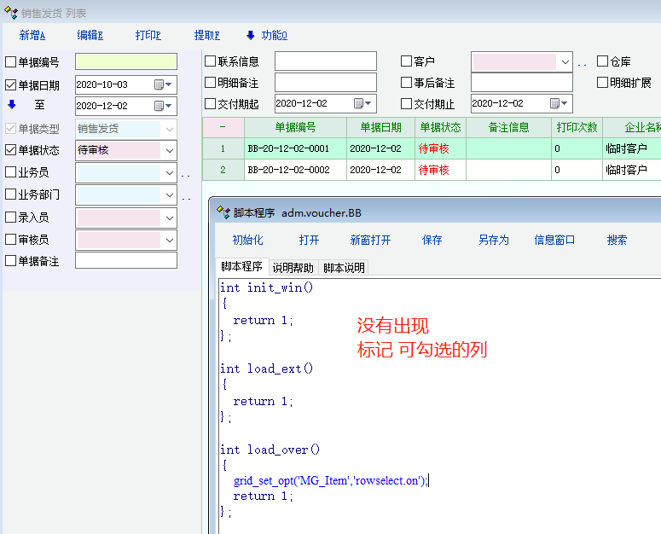
Task: Open the 客户 combo box dropdown
Action: pos(565,61)
